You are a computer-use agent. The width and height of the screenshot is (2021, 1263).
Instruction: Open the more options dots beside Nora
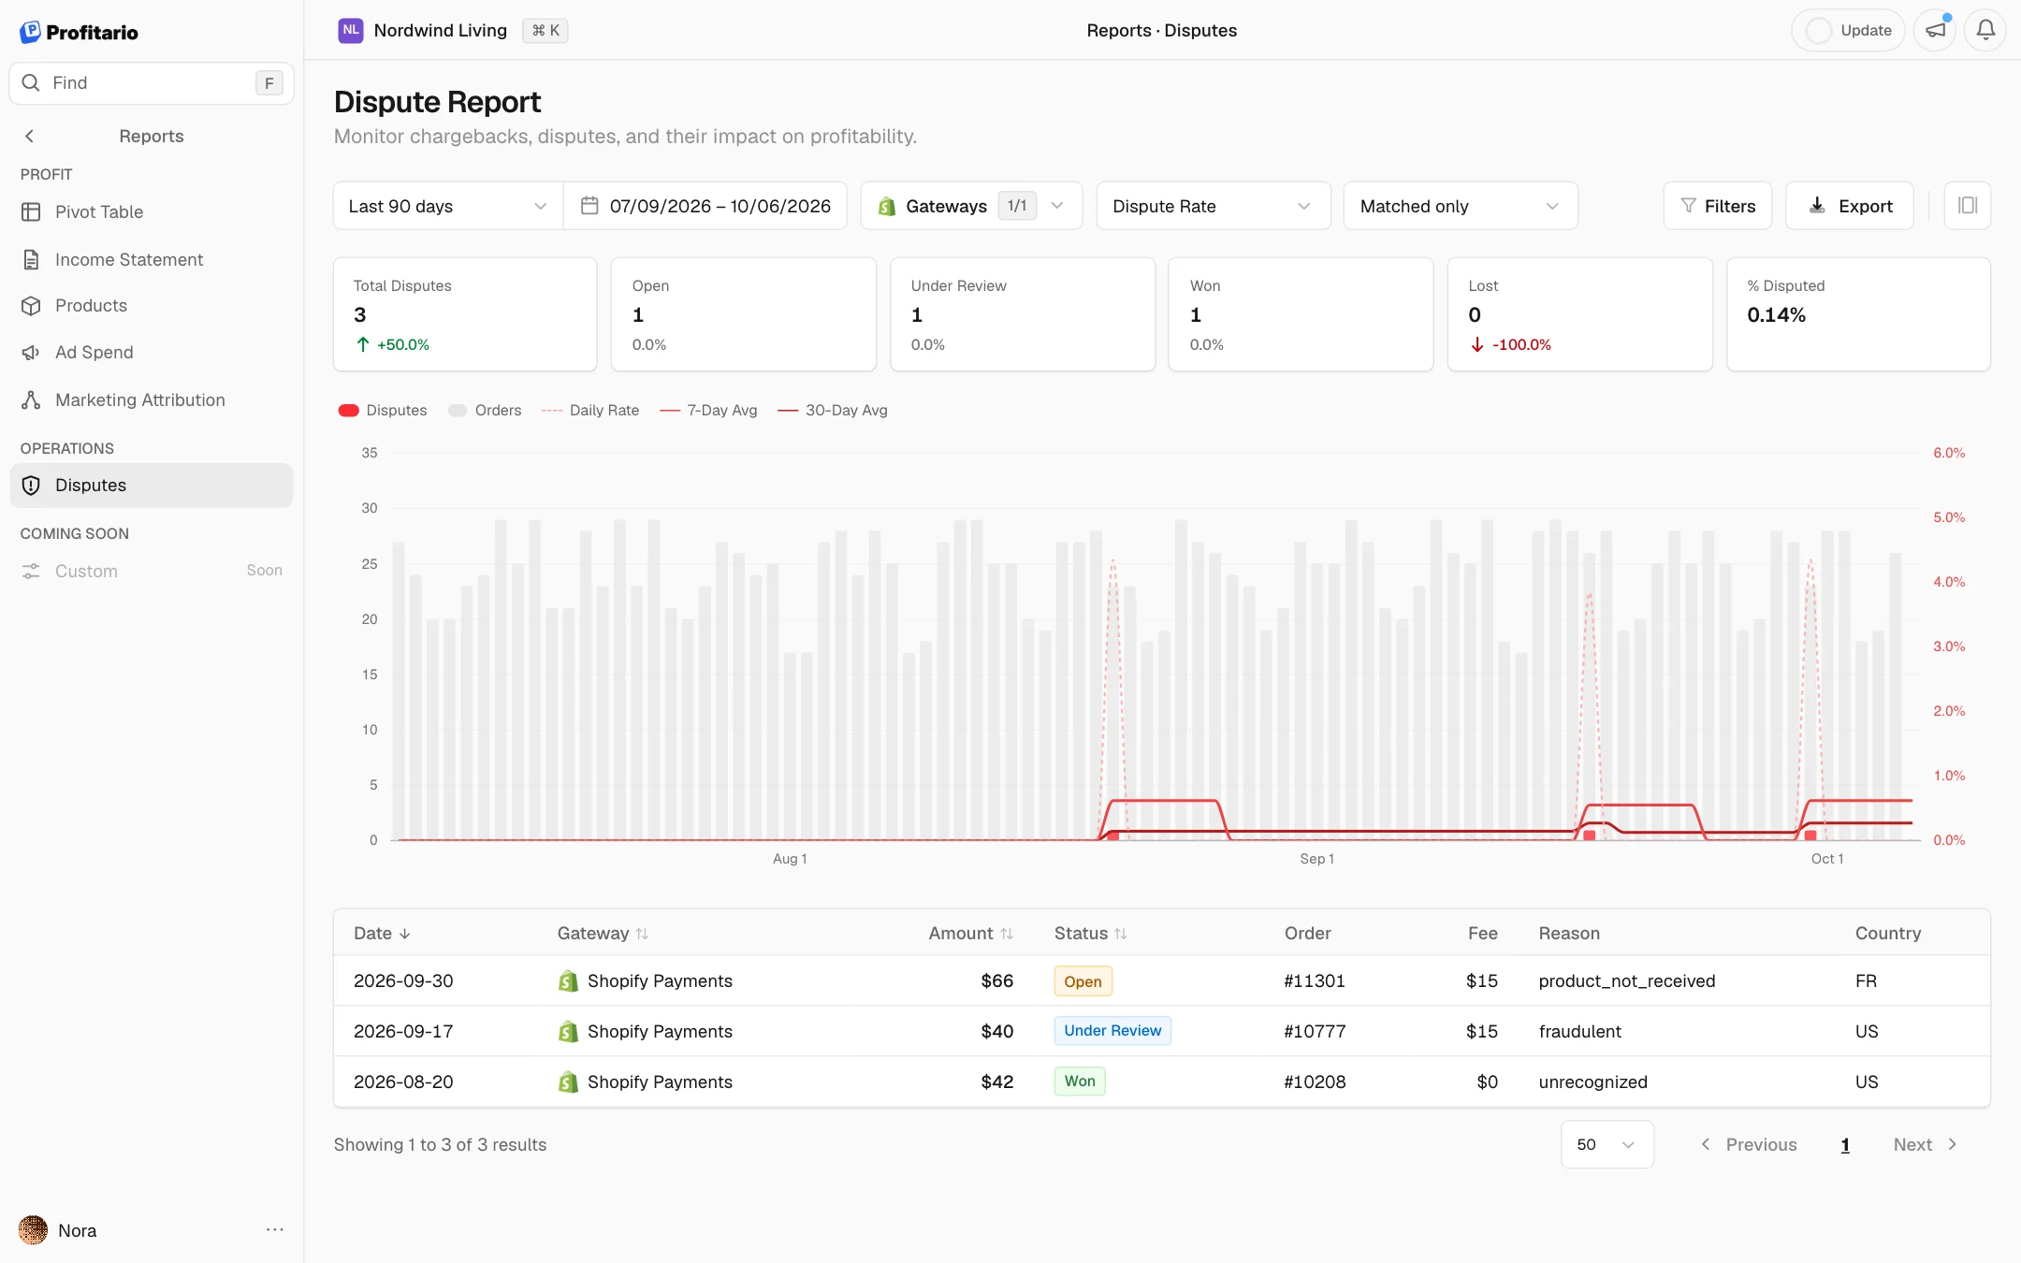274,1229
